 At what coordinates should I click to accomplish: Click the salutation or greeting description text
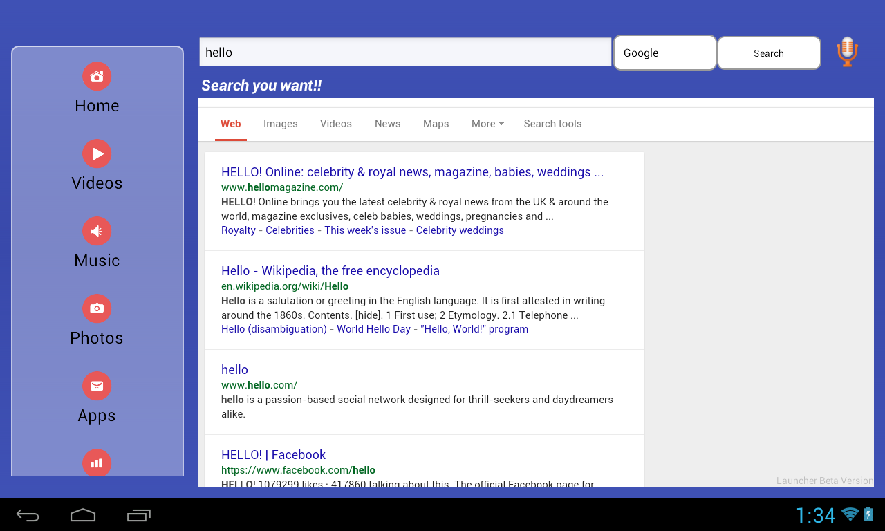coord(413,308)
